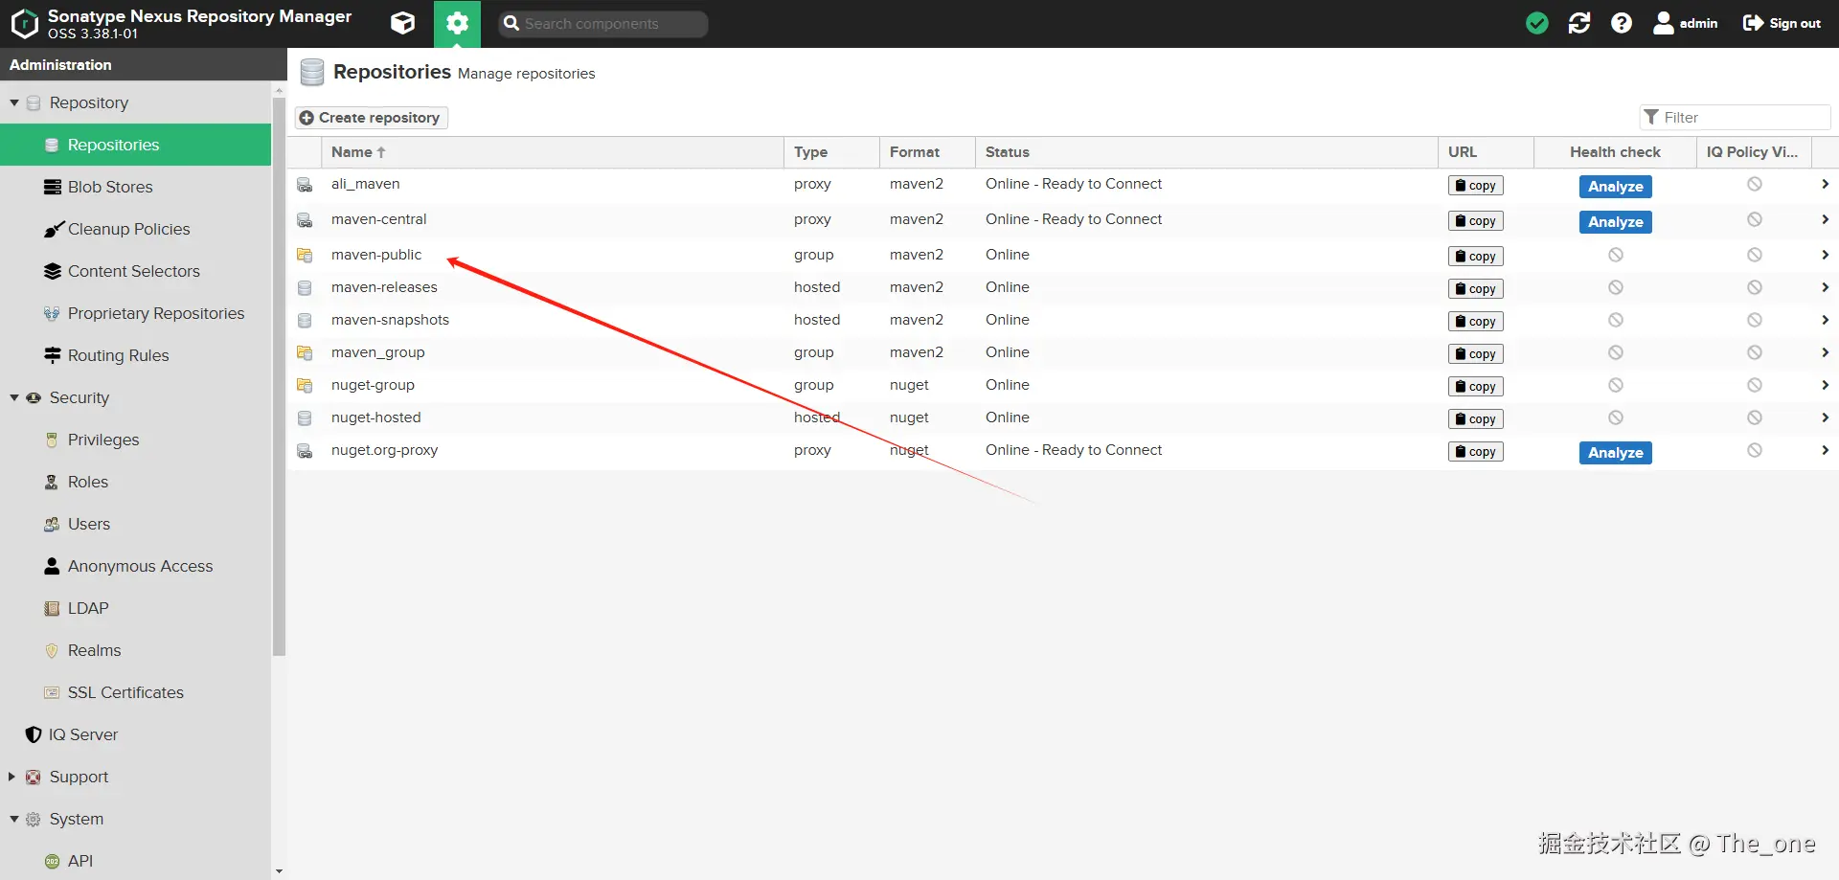The width and height of the screenshot is (1839, 880).
Task: Expand nuget-hosted details with right chevron
Action: 1825,417
